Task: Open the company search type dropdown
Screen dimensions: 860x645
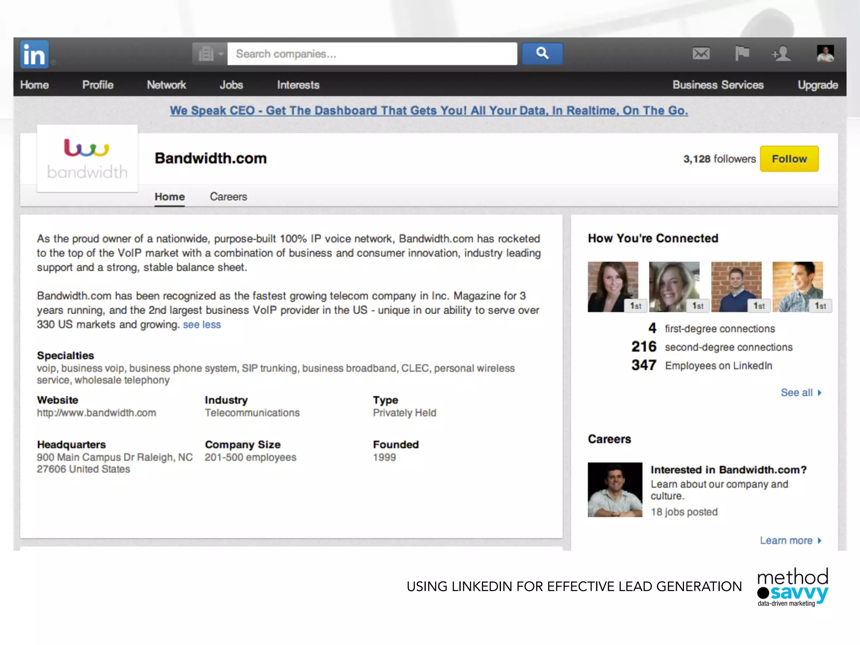Action: click(210, 54)
